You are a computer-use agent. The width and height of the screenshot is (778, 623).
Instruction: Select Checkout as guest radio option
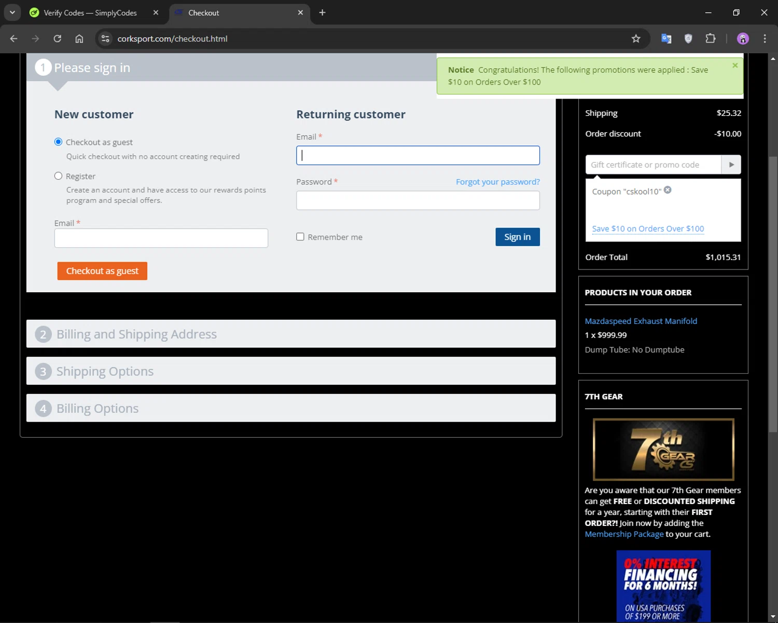[x=59, y=142]
